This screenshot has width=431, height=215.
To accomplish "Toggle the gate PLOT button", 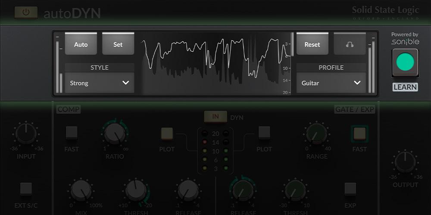I will [264, 133].
